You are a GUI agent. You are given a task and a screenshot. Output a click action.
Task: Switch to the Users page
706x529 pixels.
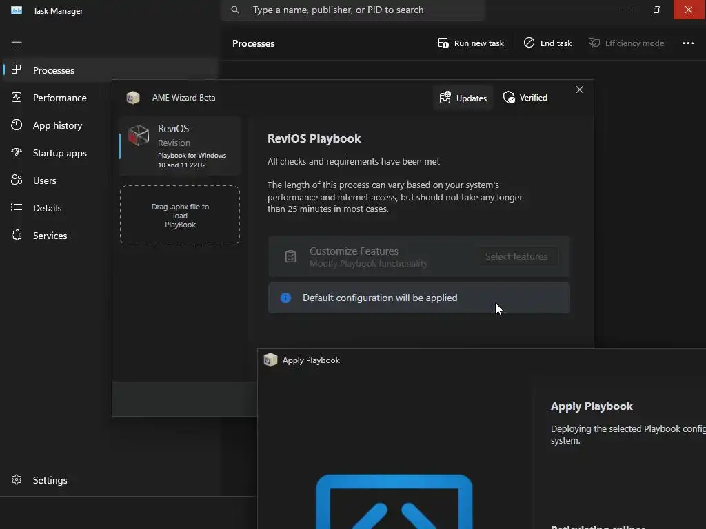44,180
